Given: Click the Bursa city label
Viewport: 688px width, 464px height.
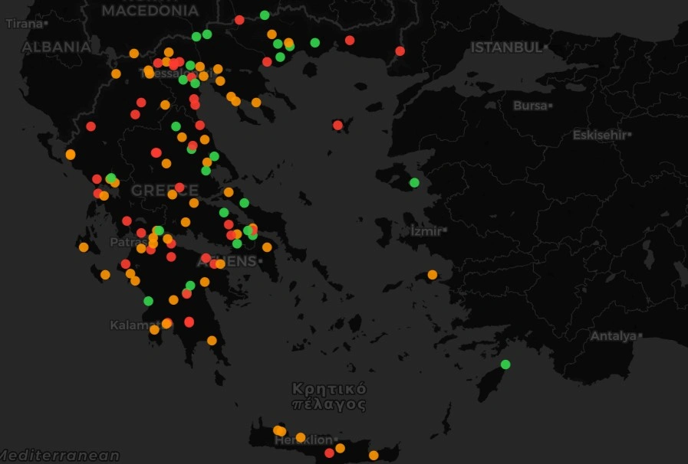Looking at the screenshot, I should (x=531, y=105).
